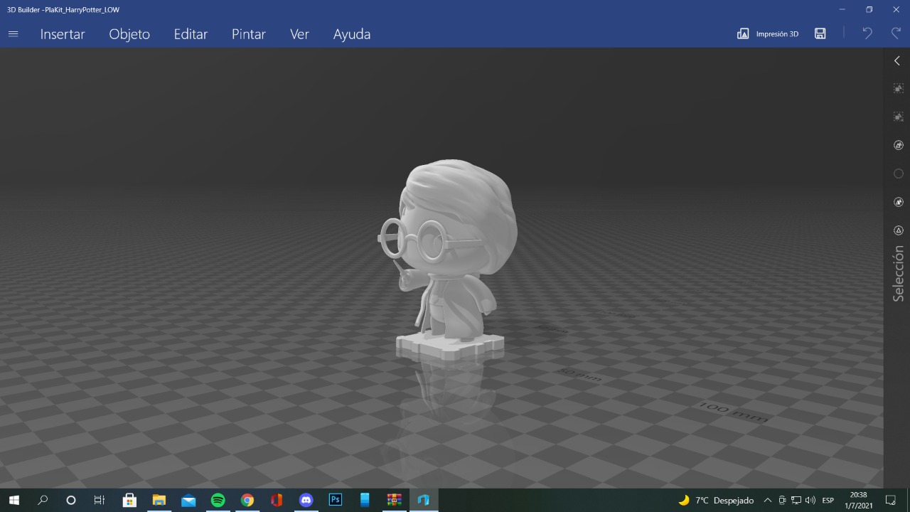Click the empty dashed circle selection icon

pos(899,174)
